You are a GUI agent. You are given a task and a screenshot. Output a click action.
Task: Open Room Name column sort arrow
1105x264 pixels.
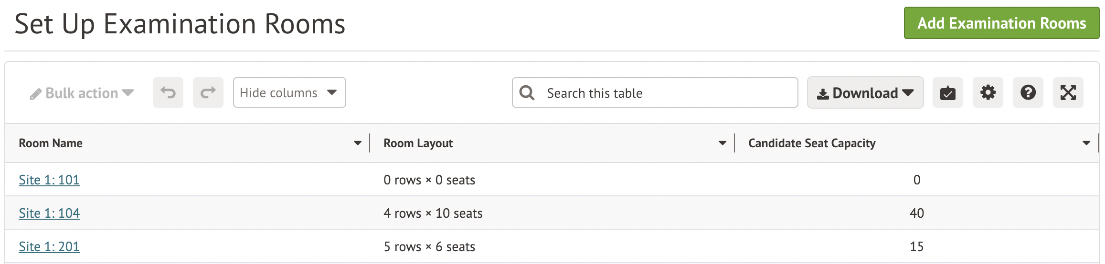pyautogui.click(x=358, y=143)
